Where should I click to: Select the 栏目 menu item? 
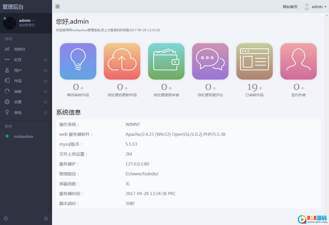[x=26, y=60]
